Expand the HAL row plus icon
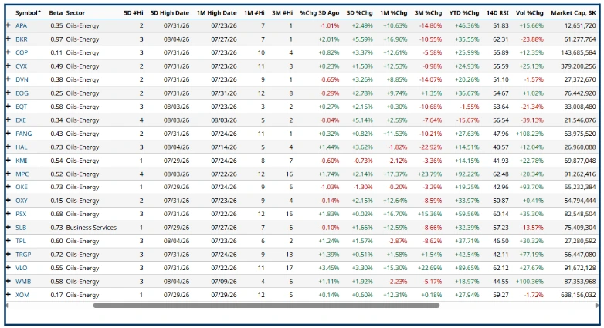Screen dimensions: 604x328 pos(8,147)
